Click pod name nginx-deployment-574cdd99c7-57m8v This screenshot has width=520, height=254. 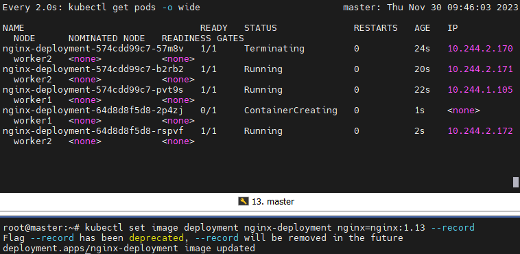pyautogui.click(x=93, y=49)
